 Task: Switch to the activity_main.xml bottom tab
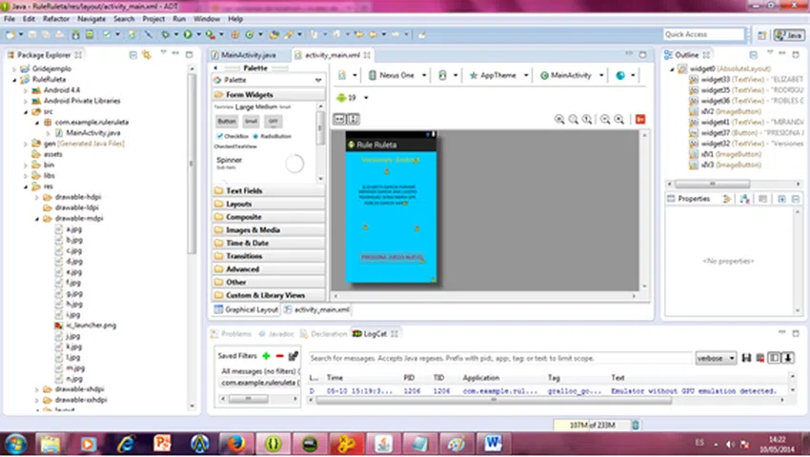tap(316, 309)
